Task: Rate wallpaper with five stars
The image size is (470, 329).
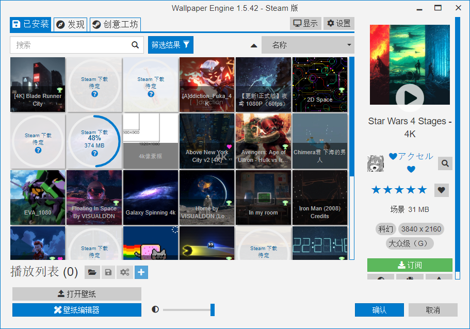Action: tap(423, 190)
